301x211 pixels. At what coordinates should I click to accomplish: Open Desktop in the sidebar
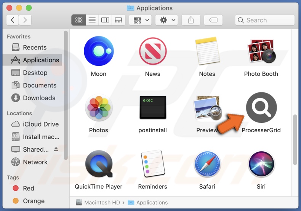[32, 73]
